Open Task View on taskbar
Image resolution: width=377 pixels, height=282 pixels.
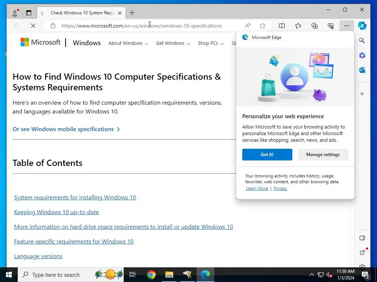133,275
